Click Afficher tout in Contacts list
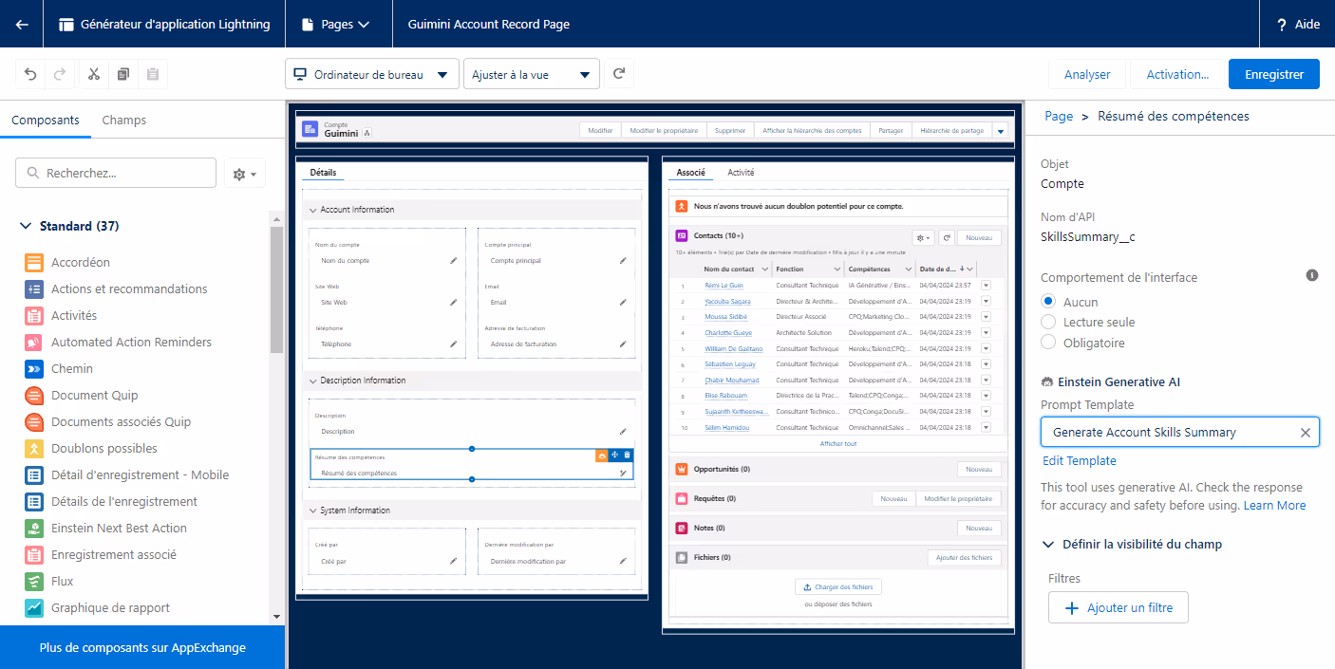1335x669 pixels. (x=838, y=443)
